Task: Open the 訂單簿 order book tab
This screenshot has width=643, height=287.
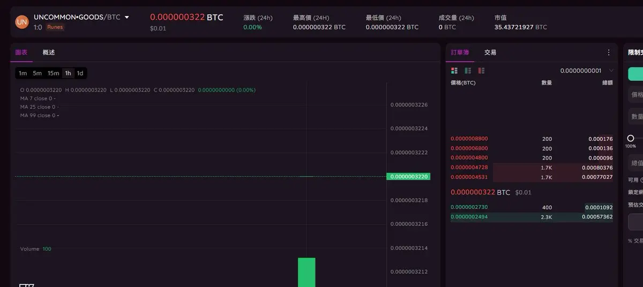Action: [x=460, y=52]
